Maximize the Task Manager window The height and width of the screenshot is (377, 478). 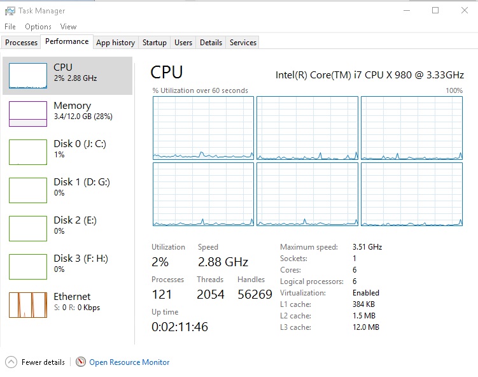pos(435,11)
